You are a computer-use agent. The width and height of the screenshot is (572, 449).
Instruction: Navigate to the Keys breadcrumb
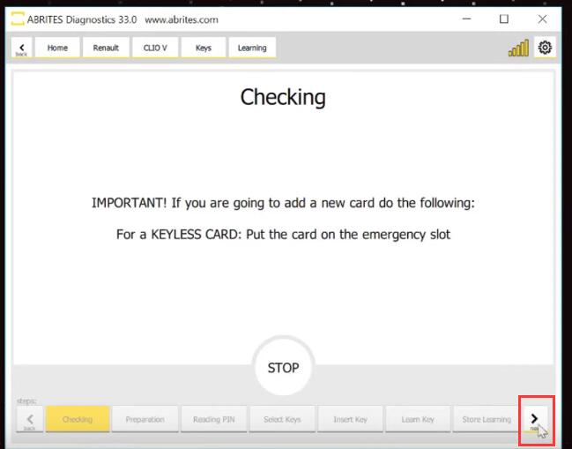(203, 48)
